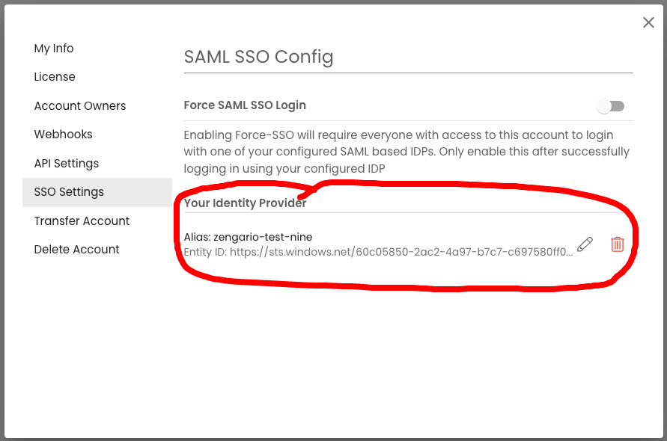Click the ellipsis ending the Entity ID
Viewport: 667px width, 441px height.
pos(570,253)
